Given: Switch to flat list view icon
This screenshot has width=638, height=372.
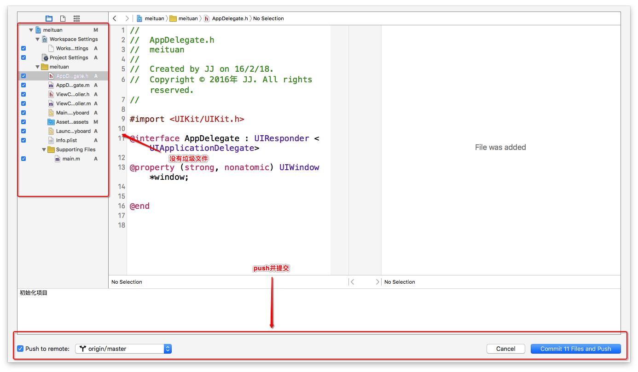Looking at the screenshot, I should point(77,19).
